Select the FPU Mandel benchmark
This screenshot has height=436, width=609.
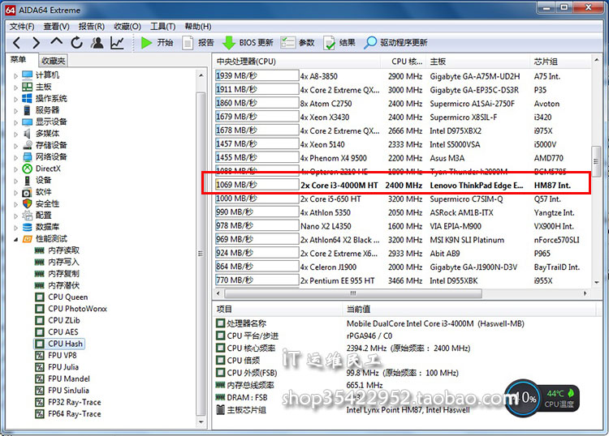(69, 378)
